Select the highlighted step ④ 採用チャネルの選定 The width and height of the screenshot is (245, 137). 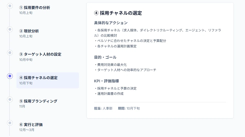(x=48, y=80)
